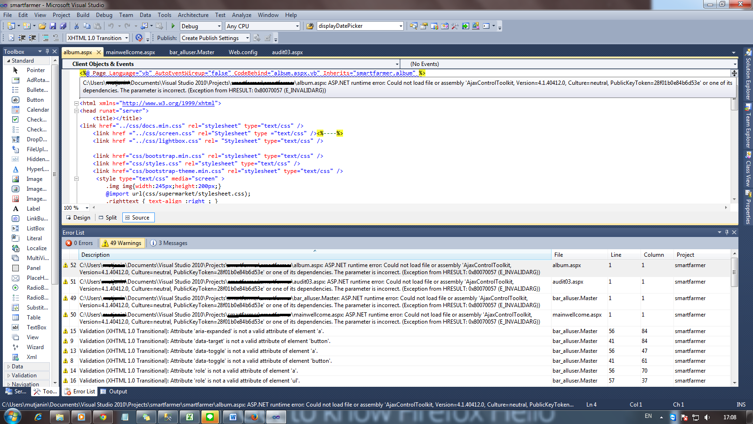
Task: Open the XHTML 1.0 Transition schema dropdown
Action: pos(127,38)
